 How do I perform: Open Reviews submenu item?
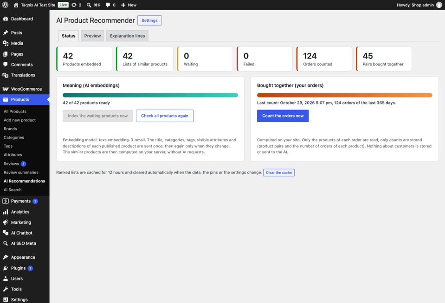(x=11, y=164)
